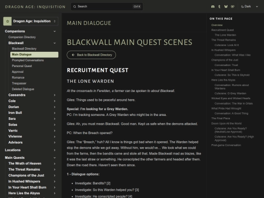
Task: Click 'Investigate: Bandits? [2]' option text
Action: pos(93,183)
